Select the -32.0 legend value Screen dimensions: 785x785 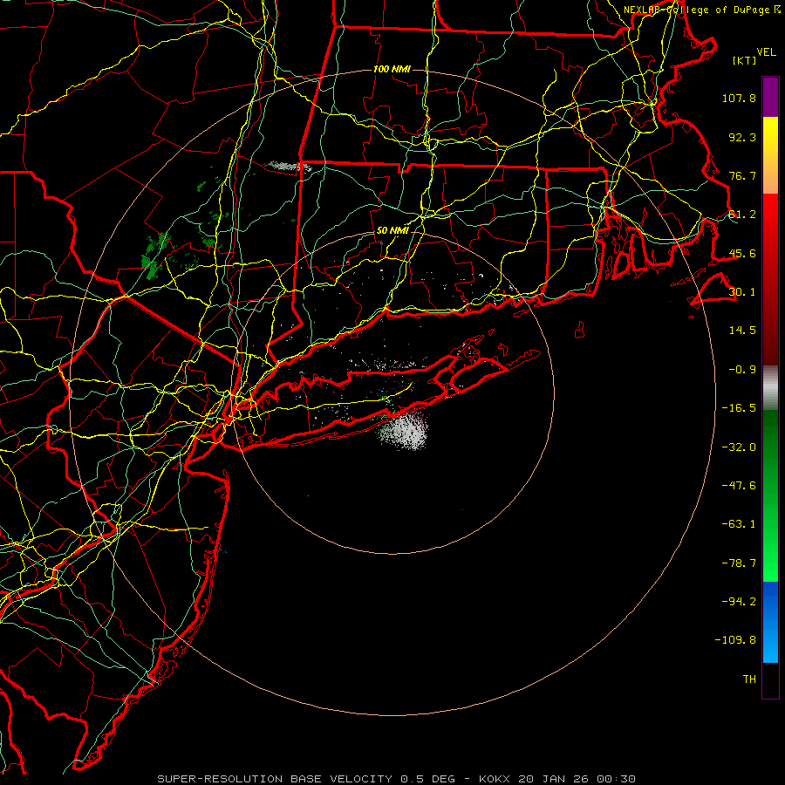tap(739, 447)
